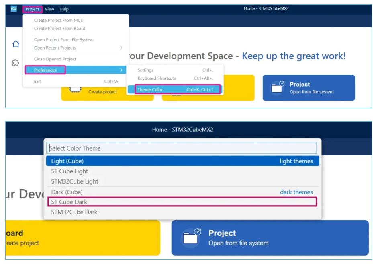Select the Preferences menu entry
The width and height of the screenshot is (378, 264).
click(75, 70)
